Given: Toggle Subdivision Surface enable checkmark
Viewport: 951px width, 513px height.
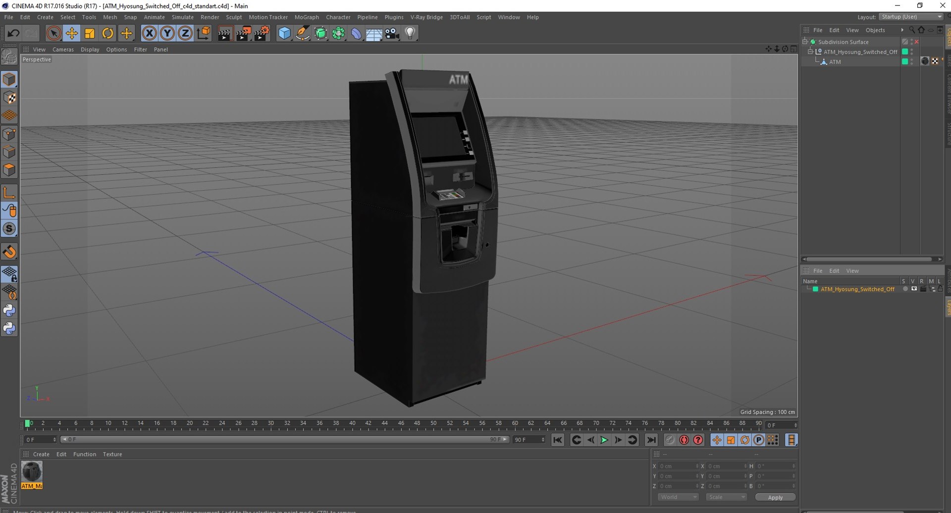Looking at the screenshot, I should click(916, 42).
